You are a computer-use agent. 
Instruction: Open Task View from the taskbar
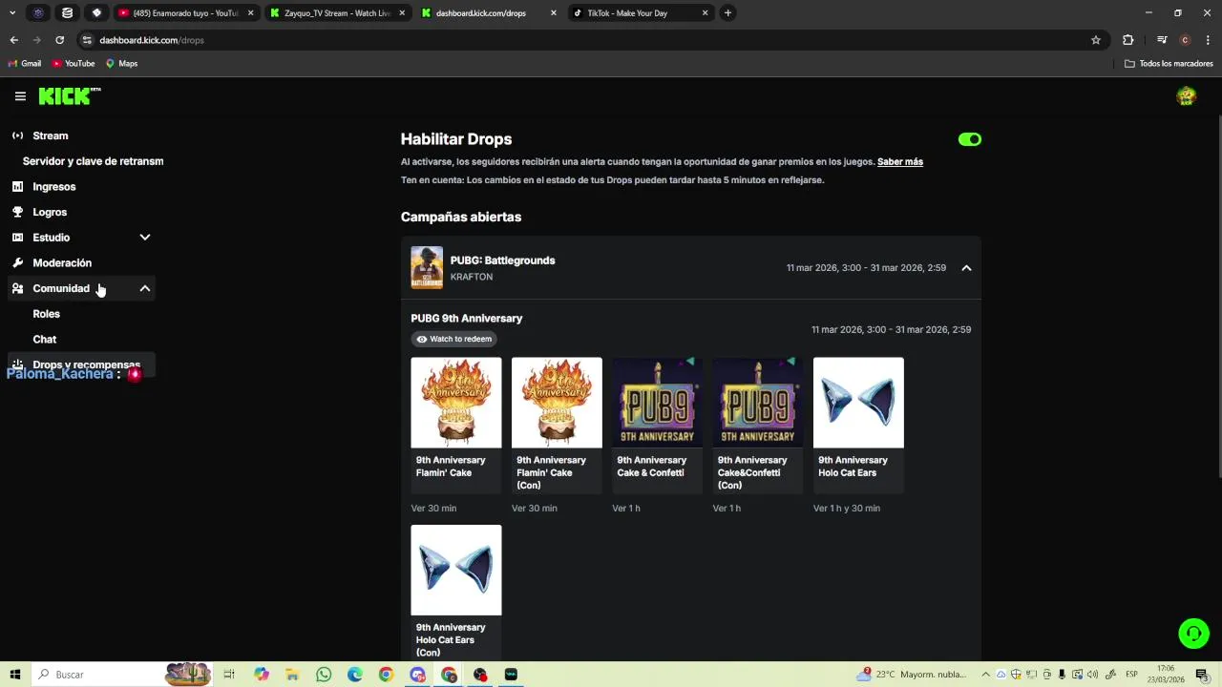[229, 675]
